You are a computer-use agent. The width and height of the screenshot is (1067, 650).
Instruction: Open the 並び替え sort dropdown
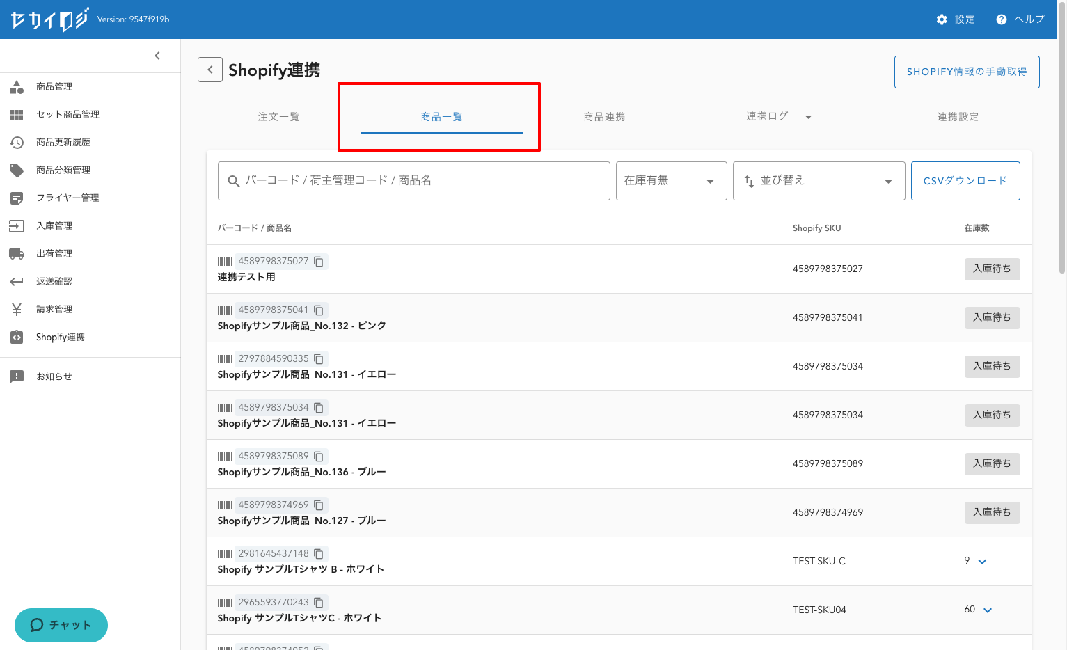(819, 181)
